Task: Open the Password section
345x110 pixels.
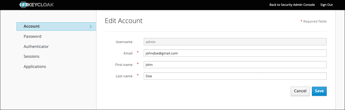Action: click(32, 36)
